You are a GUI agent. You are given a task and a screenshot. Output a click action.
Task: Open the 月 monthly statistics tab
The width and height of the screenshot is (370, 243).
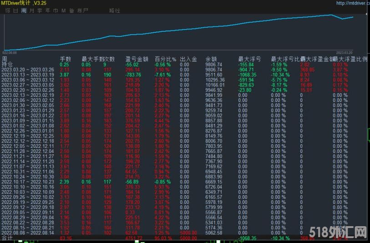(31, 10)
